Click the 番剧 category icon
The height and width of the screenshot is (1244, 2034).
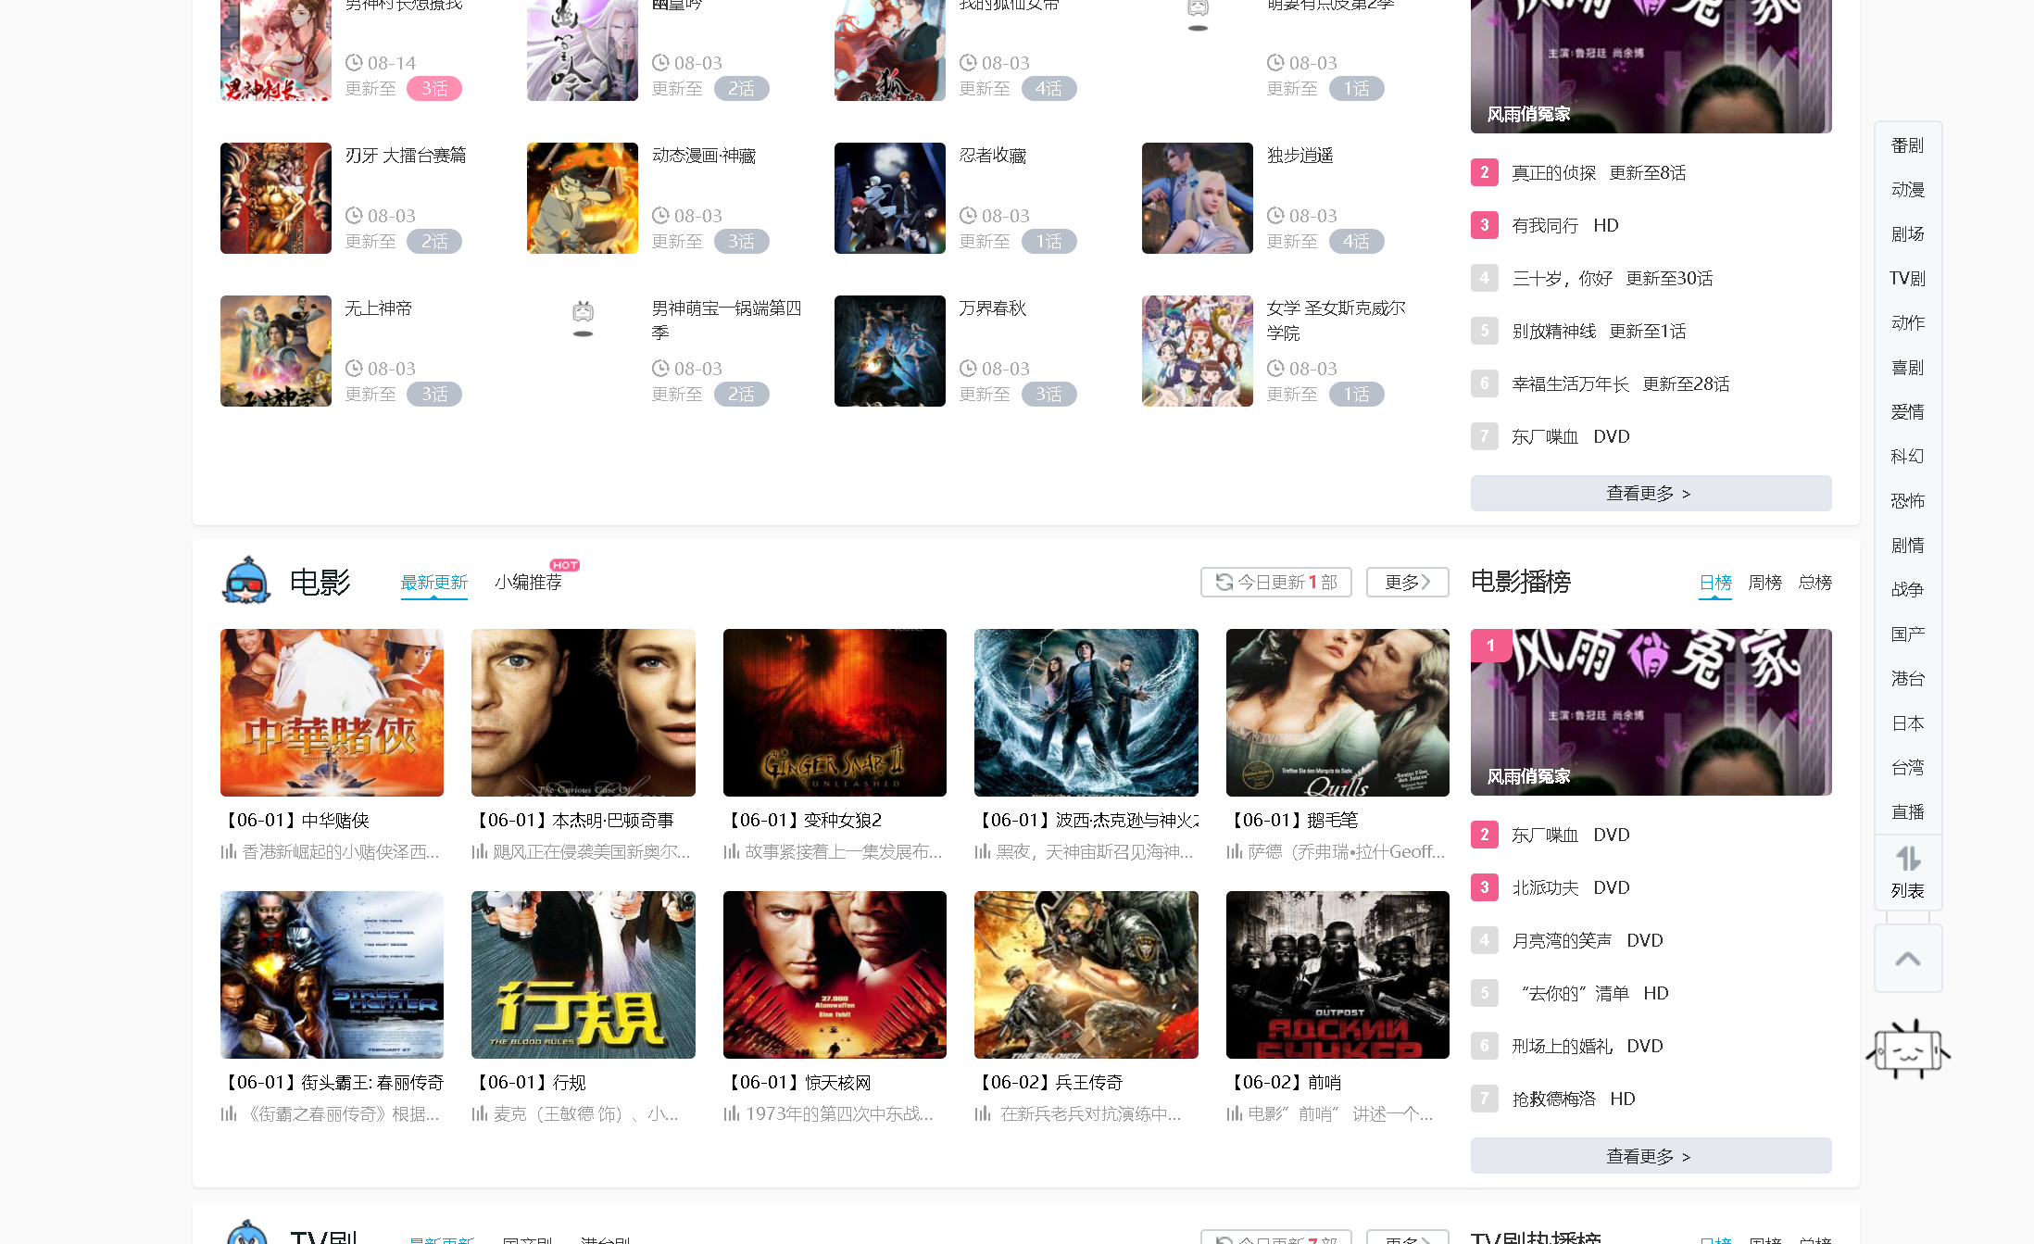coord(1909,145)
